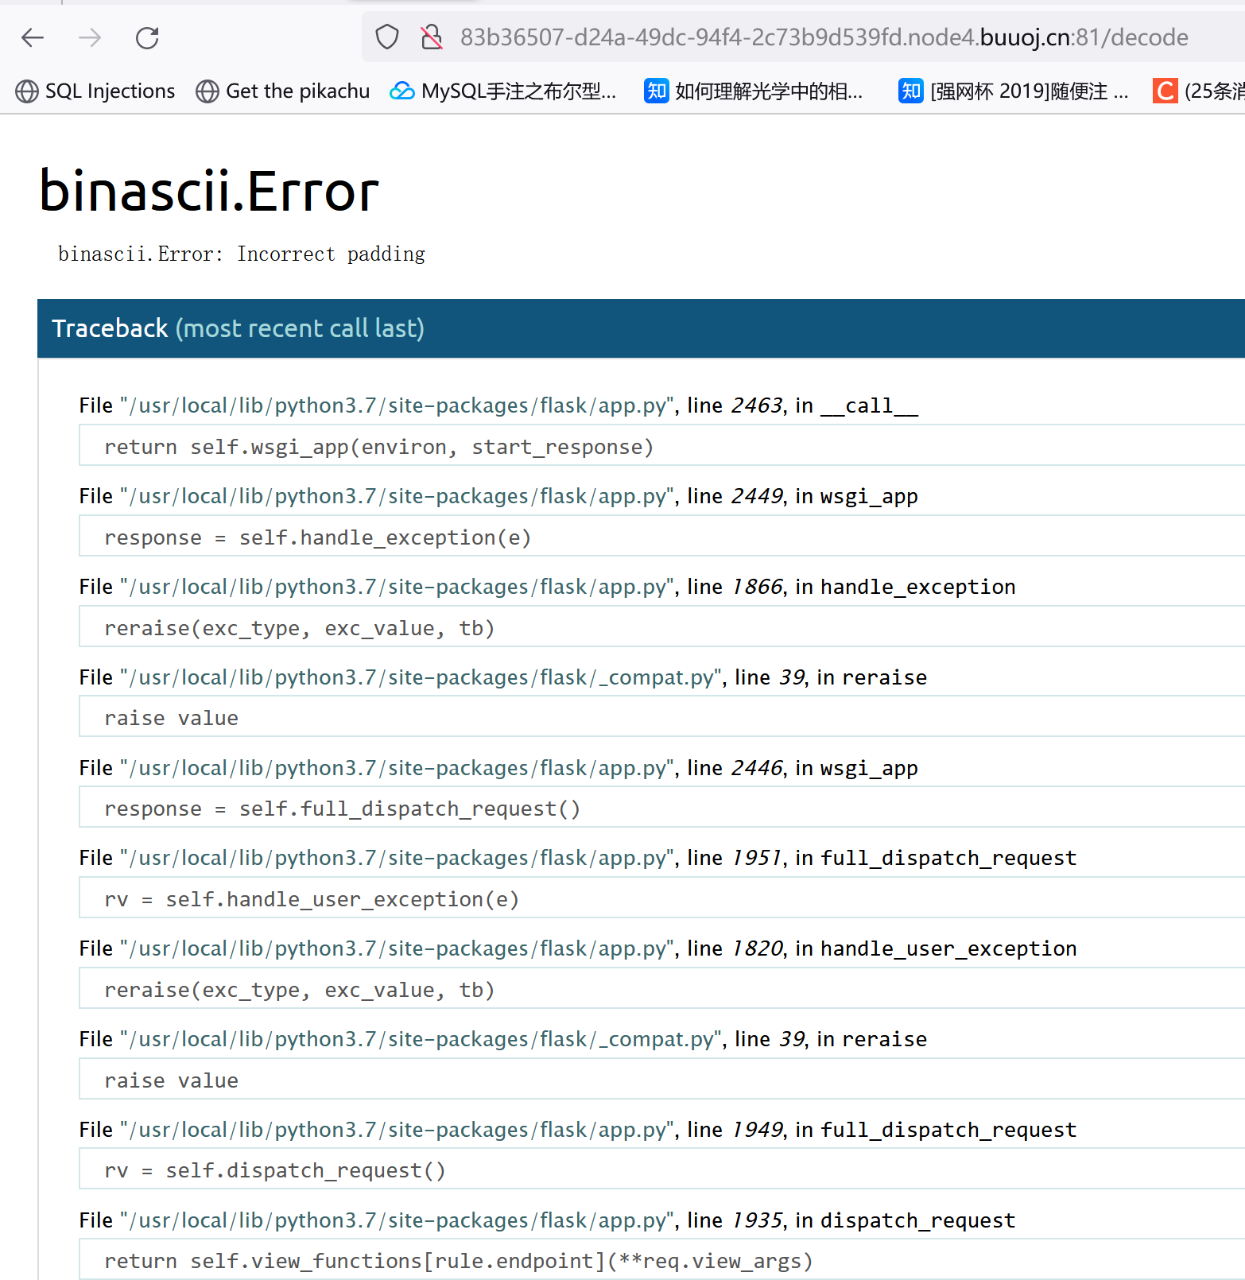Click code 'response = self.handle_exception(e)'
1245x1280 pixels.
click(x=661, y=537)
